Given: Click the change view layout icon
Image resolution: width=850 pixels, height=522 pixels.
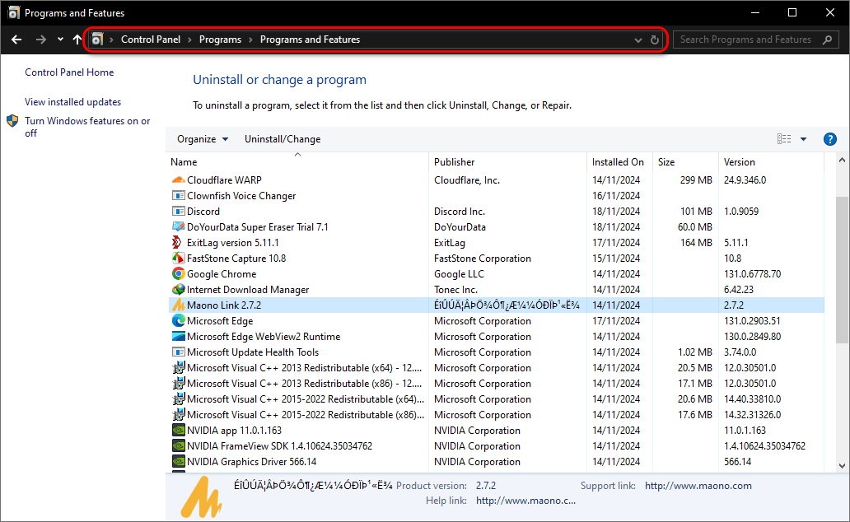Looking at the screenshot, I should pyautogui.click(x=784, y=139).
